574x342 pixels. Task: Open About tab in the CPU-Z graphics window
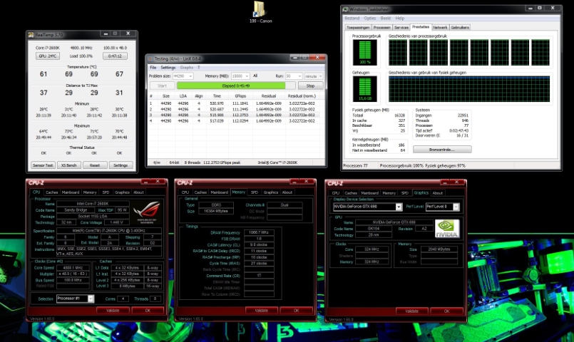438,193
